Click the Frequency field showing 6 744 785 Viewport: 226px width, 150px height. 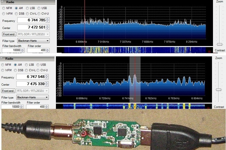(x=31, y=20)
